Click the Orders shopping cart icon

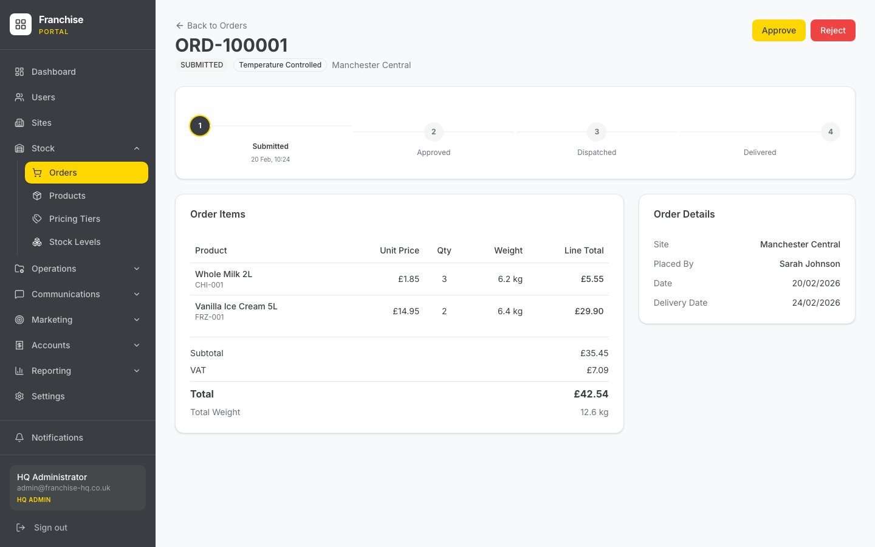click(37, 173)
